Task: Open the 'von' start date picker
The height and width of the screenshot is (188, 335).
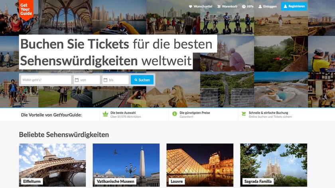Action: (87, 80)
